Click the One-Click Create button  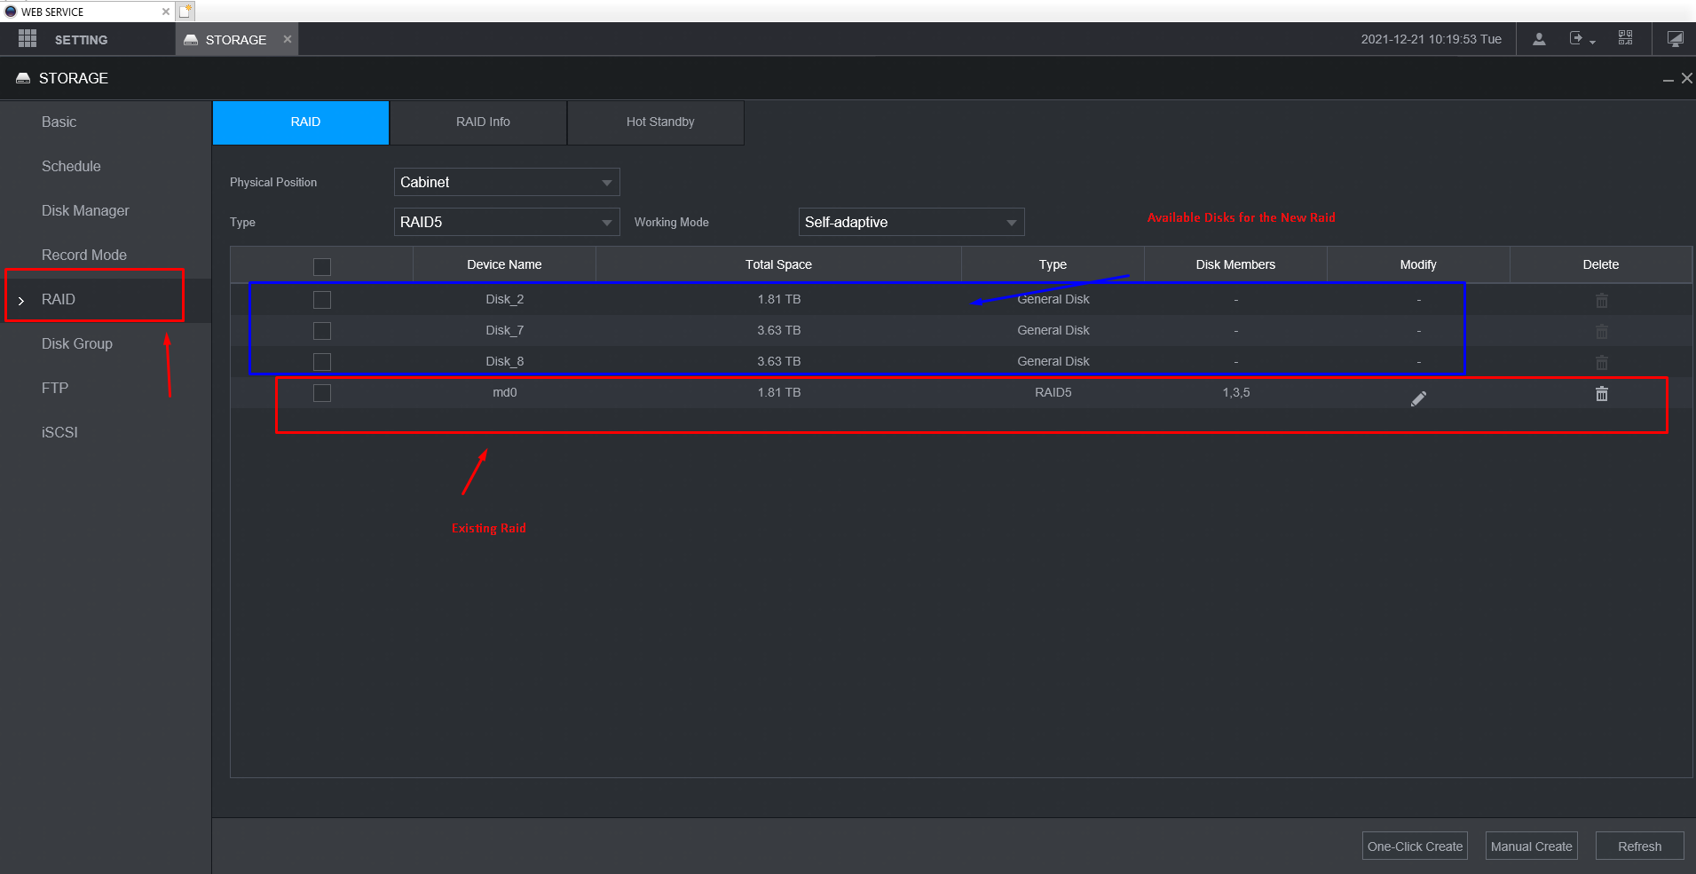pyautogui.click(x=1415, y=846)
